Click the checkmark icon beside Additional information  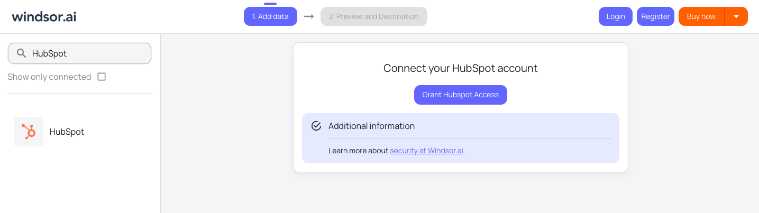point(316,126)
